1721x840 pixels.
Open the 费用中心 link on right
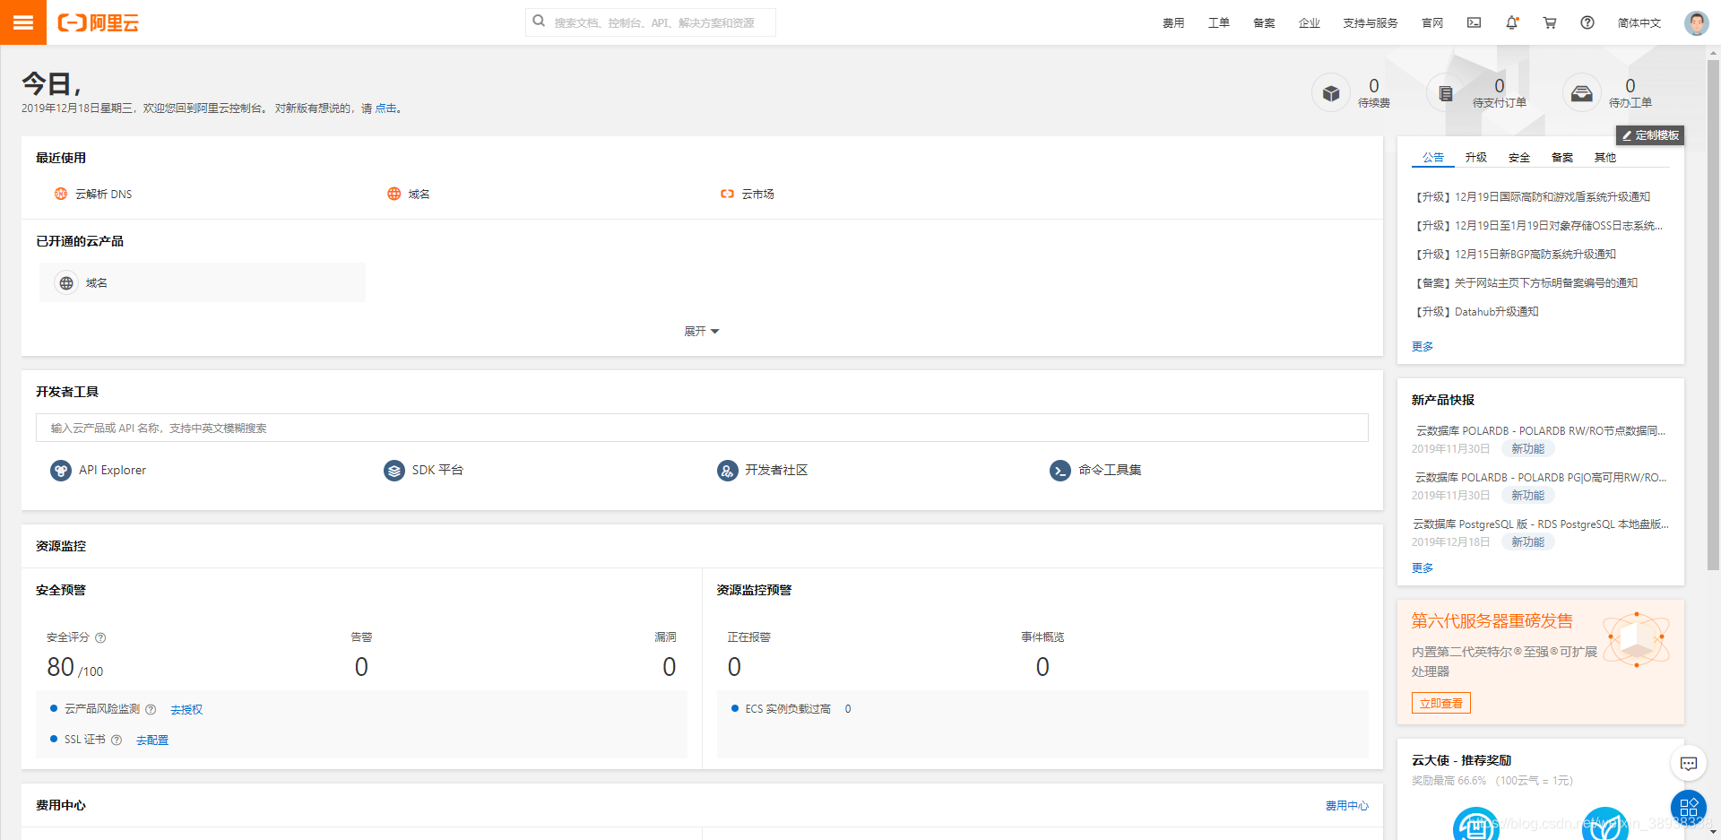click(1347, 806)
